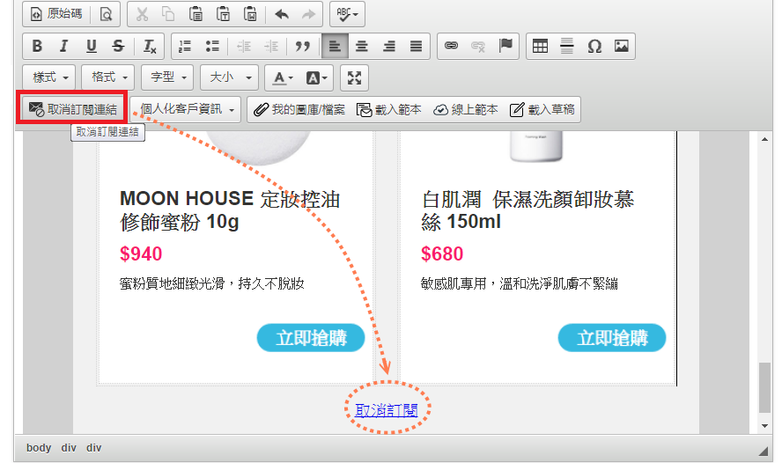Screen dimensions: 782x463
Task: Insert special character omega icon
Action: coord(594,47)
